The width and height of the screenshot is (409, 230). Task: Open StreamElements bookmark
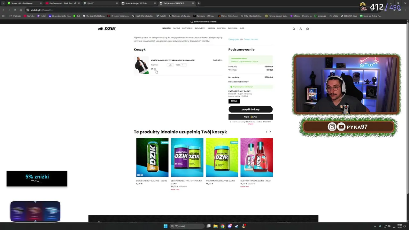(x=60, y=16)
